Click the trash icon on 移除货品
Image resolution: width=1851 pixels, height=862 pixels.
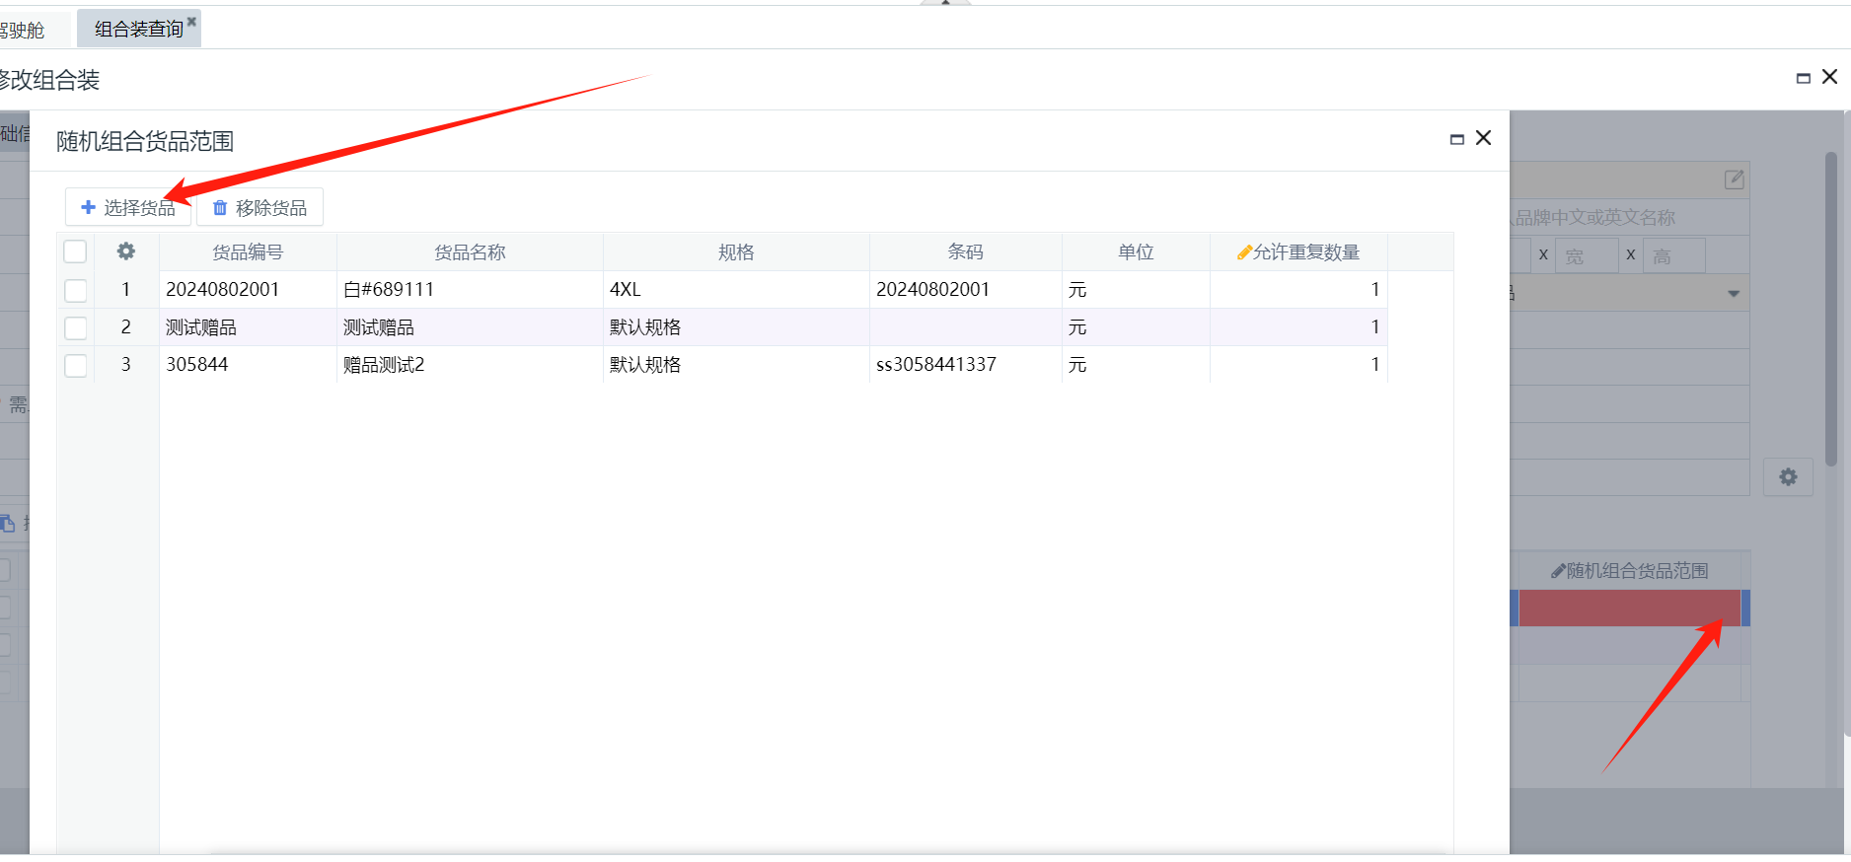(220, 207)
